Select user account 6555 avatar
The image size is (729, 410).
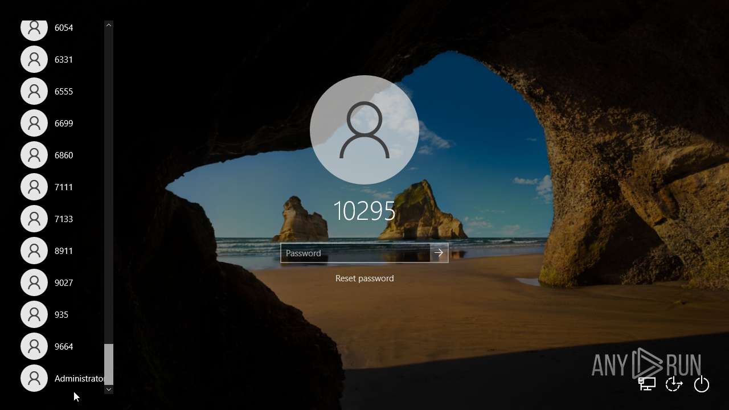click(34, 91)
